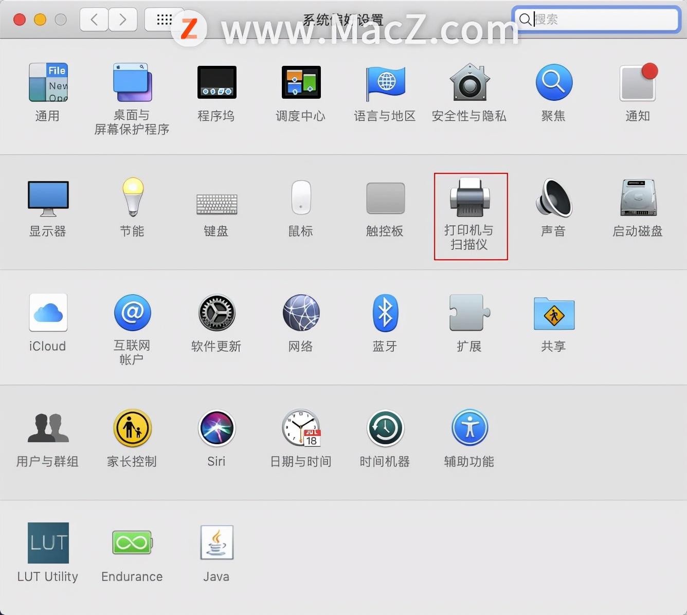Open the Sound (声音) speaker icon
This screenshot has height=615, width=687.
pos(553,198)
